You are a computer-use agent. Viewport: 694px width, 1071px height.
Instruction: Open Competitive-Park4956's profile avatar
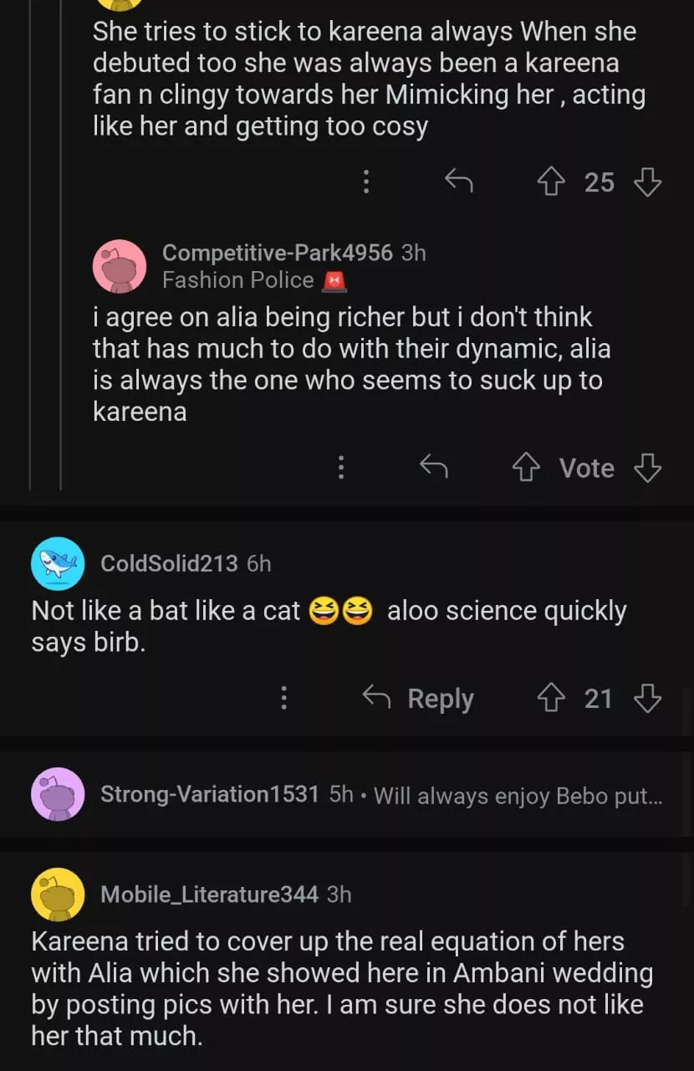coord(120,266)
